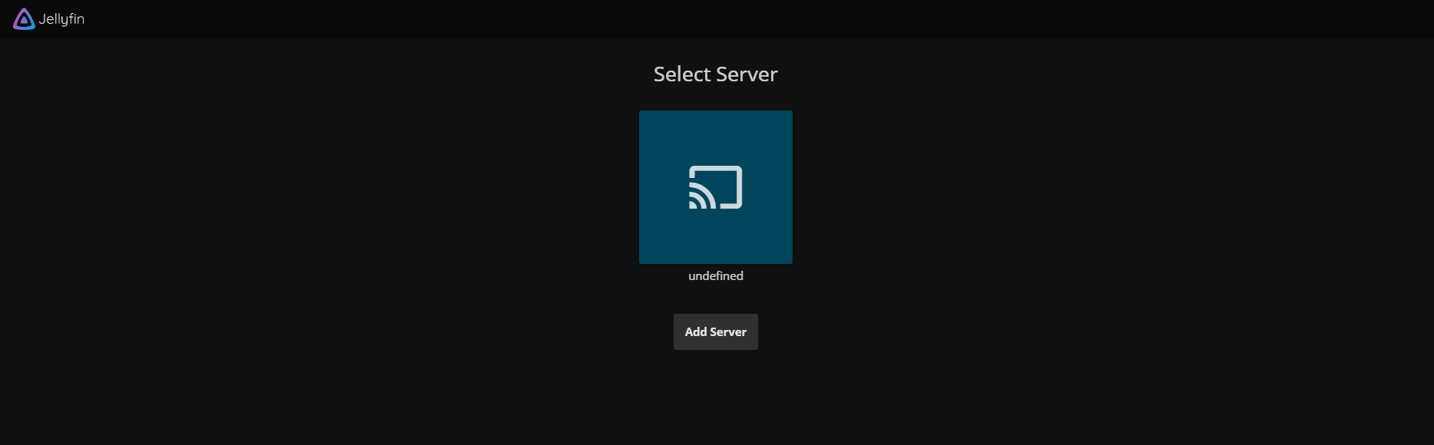
Task: Add a new server with the Add Server button
Action: pyautogui.click(x=715, y=331)
